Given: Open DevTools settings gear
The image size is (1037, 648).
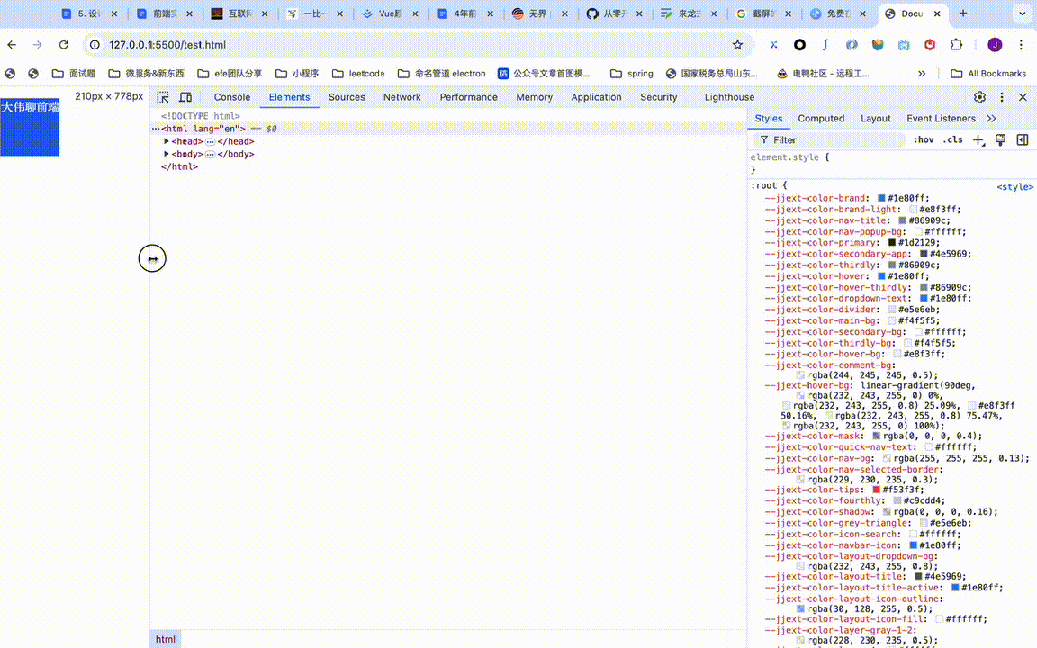Looking at the screenshot, I should pos(979,97).
